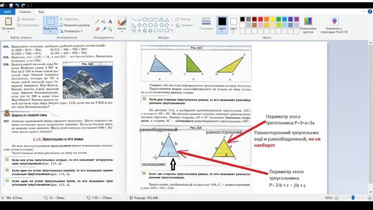Pick the black color swatch

pos(242,19)
